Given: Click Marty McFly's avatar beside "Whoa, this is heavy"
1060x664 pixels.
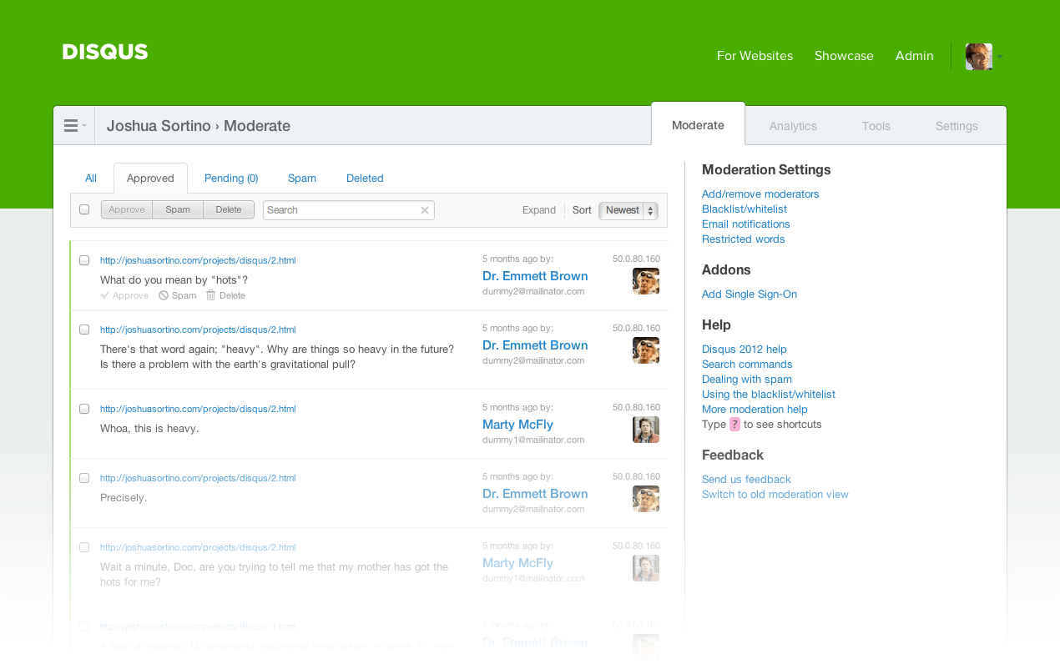Looking at the screenshot, I should (x=646, y=430).
